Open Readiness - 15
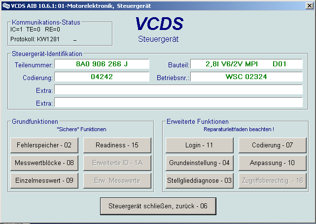This screenshot has width=316, height=224. pyautogui.click(x=117, y=145)
